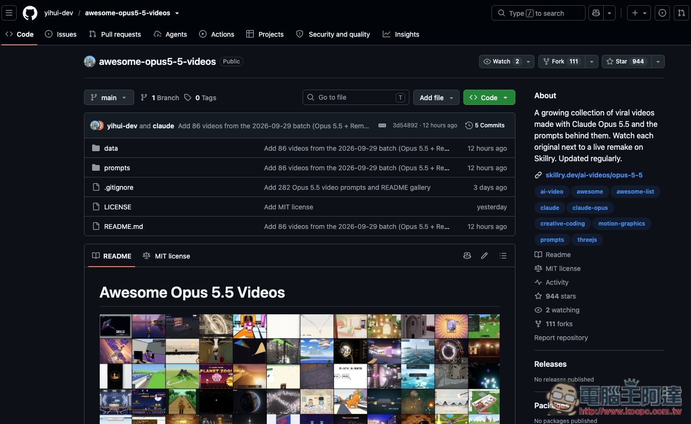The width and height of the screenshot is (691, 424).
Task: Go to the GitHub homepage logo
Action: pyautogui.click(x=30, y=13)
